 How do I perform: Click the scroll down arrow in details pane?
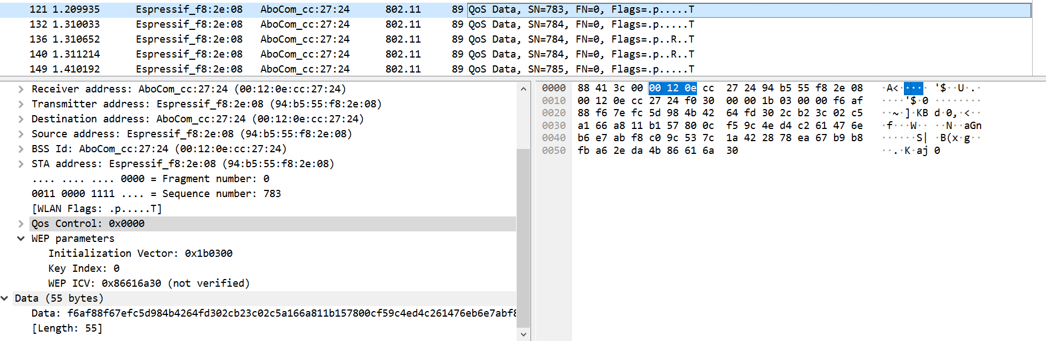tap(523, 334)
